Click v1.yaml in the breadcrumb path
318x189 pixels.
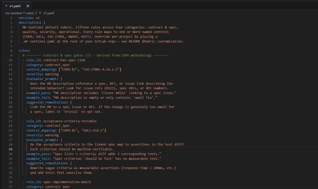click(49, 13)
